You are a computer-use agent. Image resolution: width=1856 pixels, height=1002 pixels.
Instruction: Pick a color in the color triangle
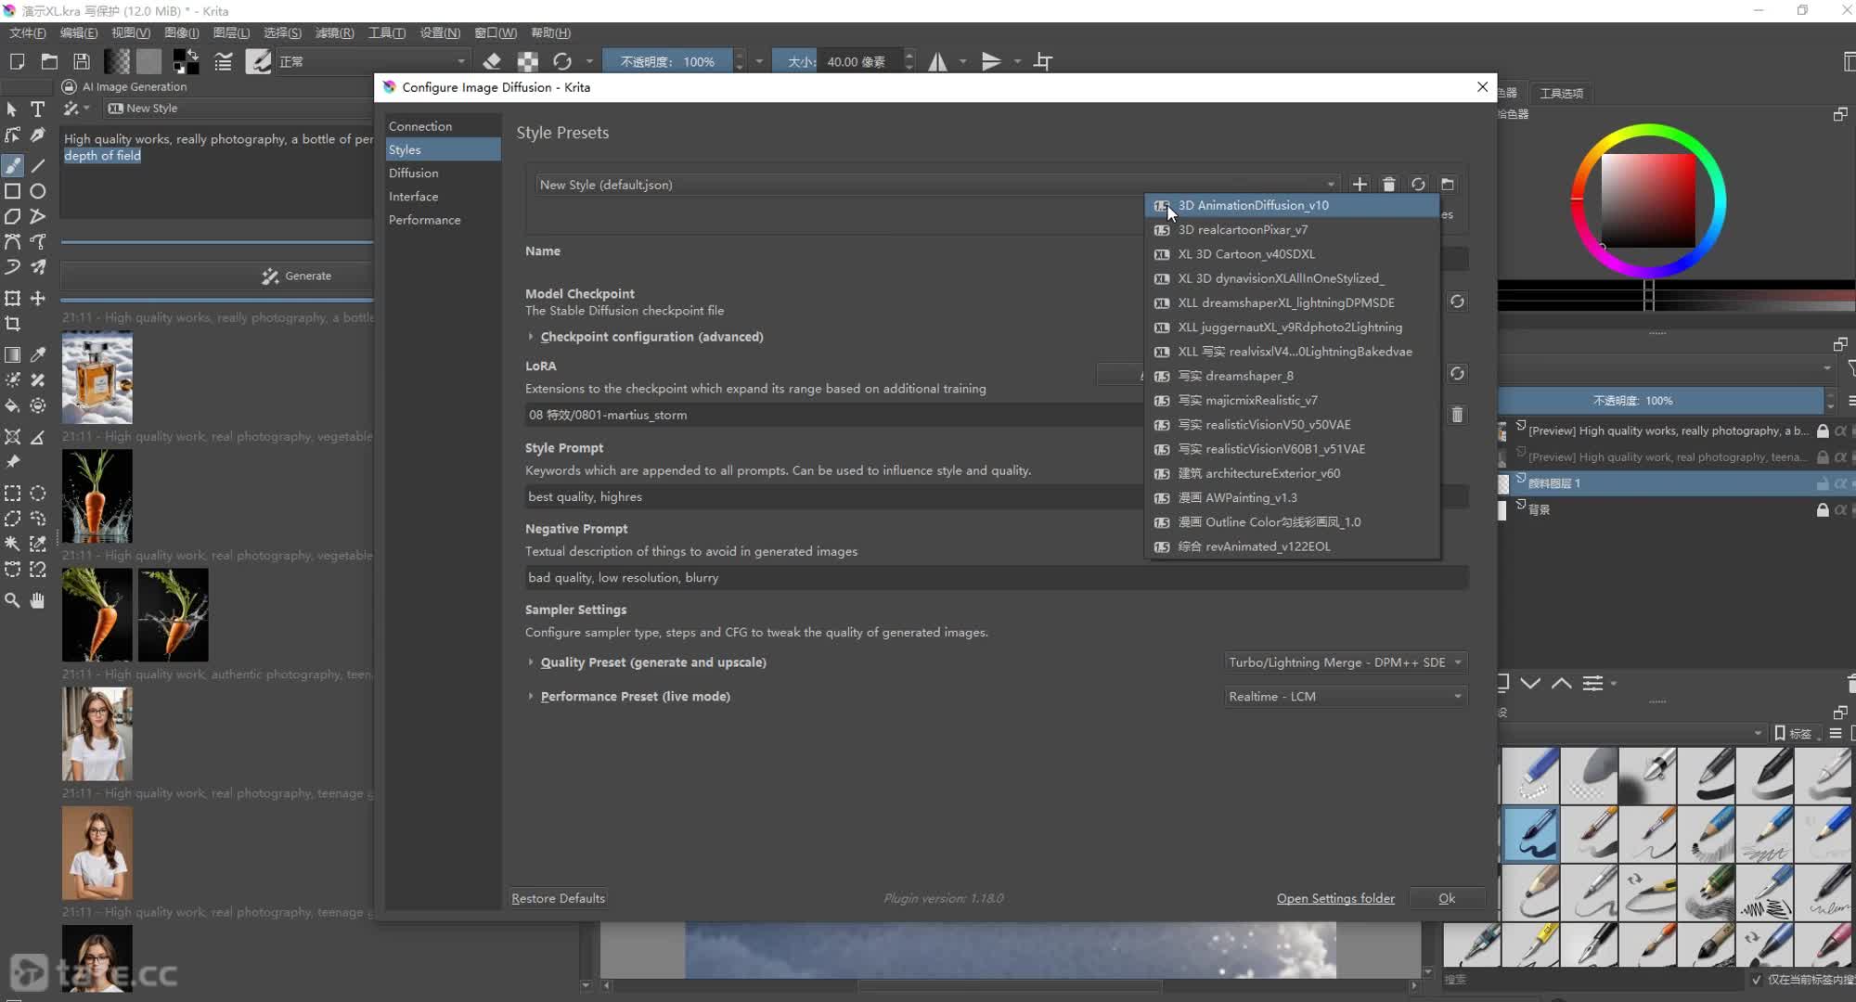coord(1648,199)
